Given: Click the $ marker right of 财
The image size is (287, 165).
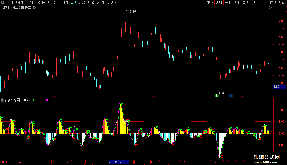Looking at the screenshot, I should (242, 96).
